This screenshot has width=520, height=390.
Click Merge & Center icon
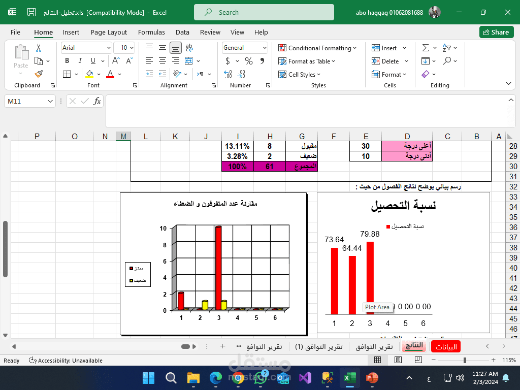(x=189, y=61)
